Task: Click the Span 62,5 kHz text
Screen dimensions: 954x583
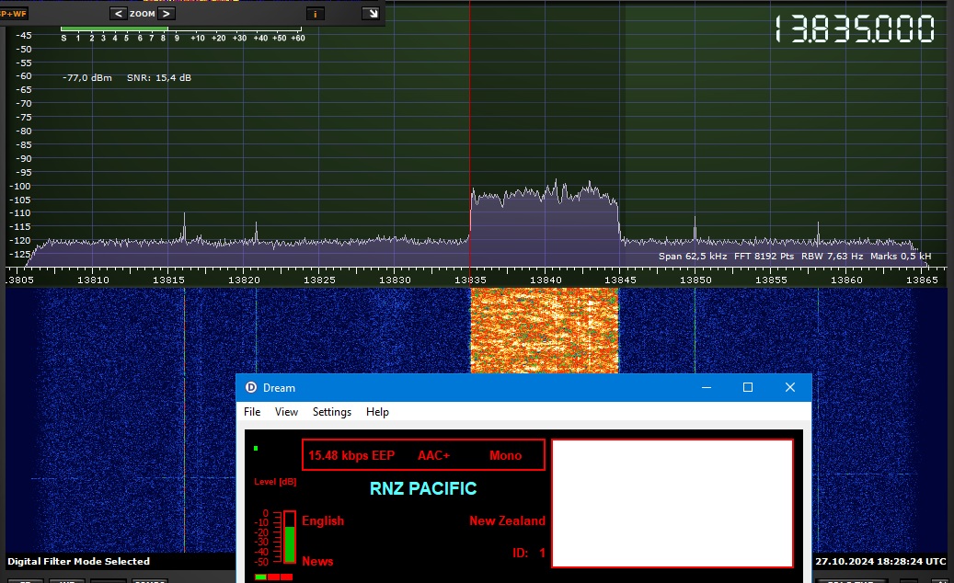Action: tap(693, 256)
